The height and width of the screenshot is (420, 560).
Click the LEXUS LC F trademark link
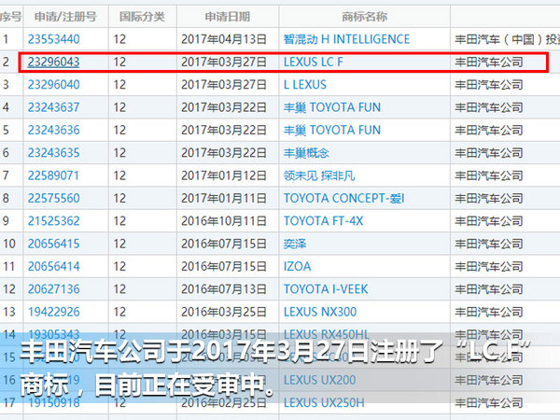pos(313,62)
